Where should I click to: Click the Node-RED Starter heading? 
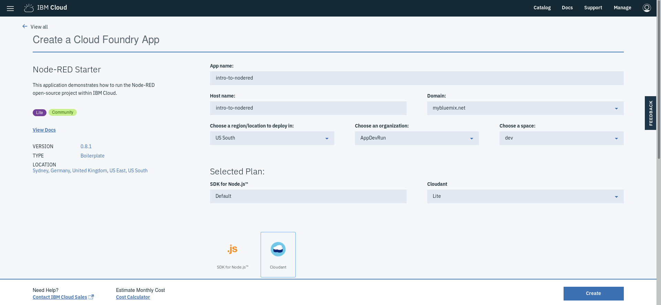click(67, 70)
